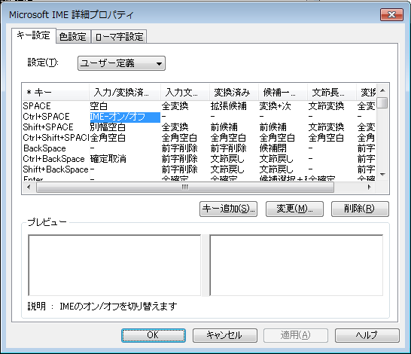The image size is (411, 354).
Task: Click the right プレビュー pane
Action: click(x=296, y=265)
